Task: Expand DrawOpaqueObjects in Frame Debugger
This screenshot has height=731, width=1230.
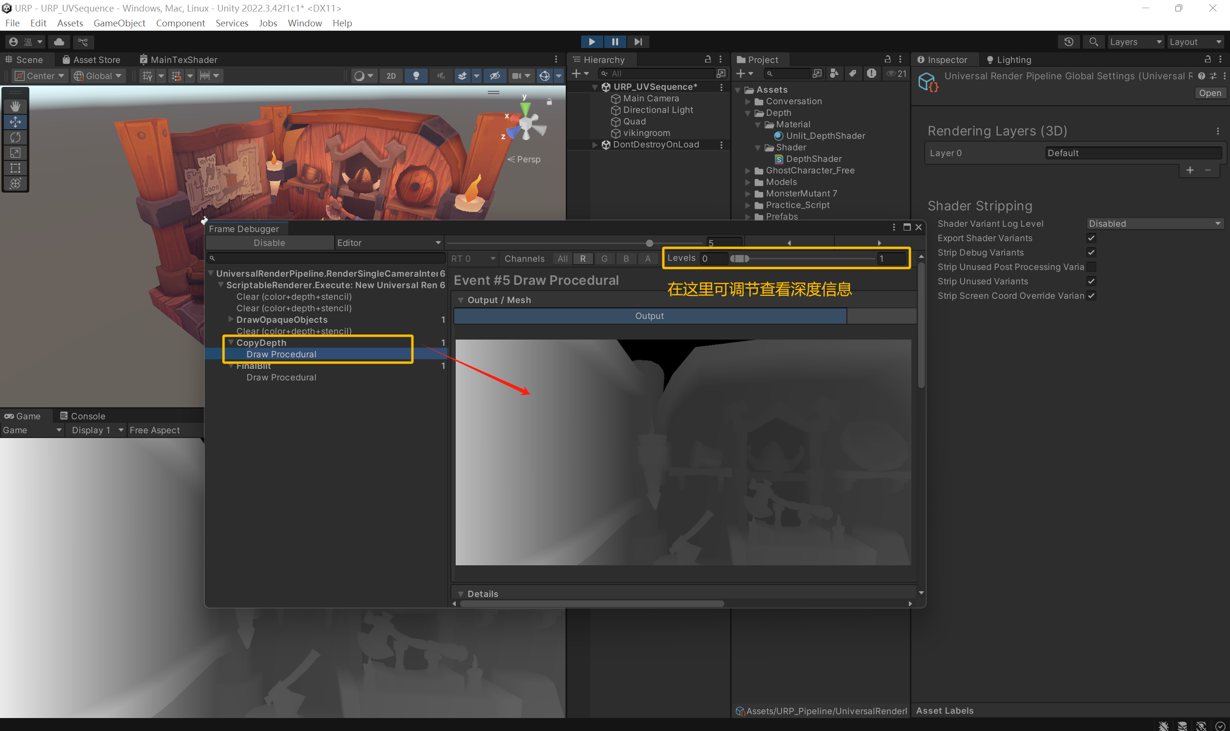Action: coord(231,320)
